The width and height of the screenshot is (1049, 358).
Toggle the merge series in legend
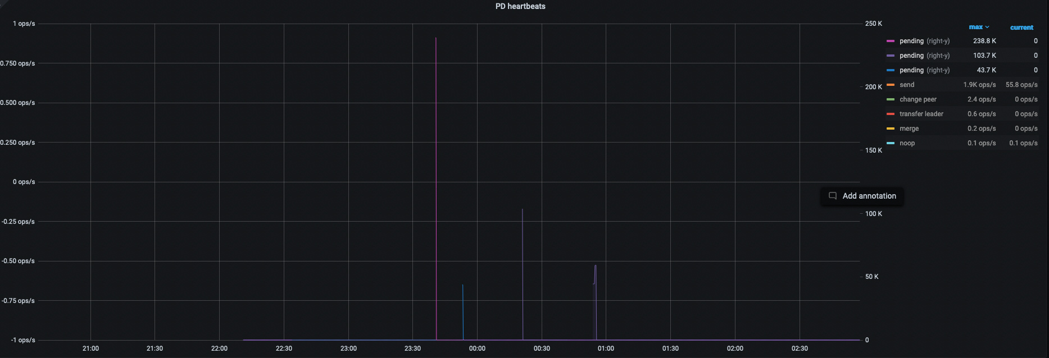click(909, 128)
